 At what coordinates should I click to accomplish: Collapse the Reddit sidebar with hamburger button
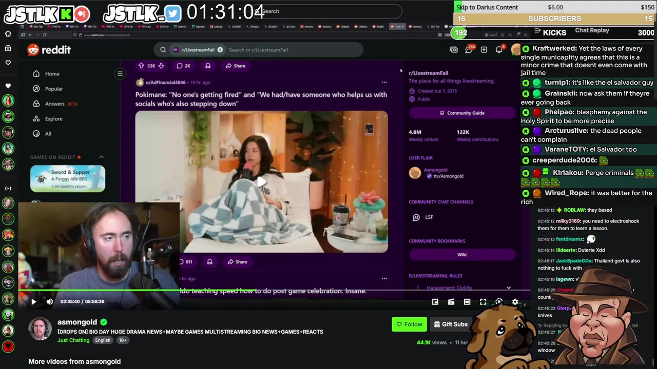coord(120,74)
